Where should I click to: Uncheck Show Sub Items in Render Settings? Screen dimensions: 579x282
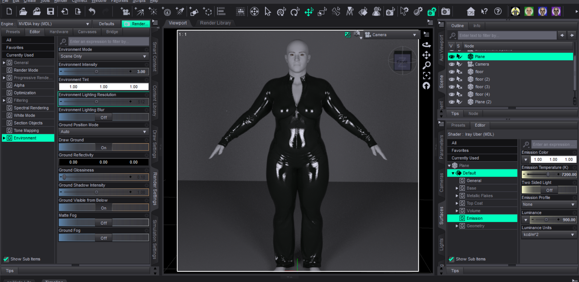click(x=6, y=259)
